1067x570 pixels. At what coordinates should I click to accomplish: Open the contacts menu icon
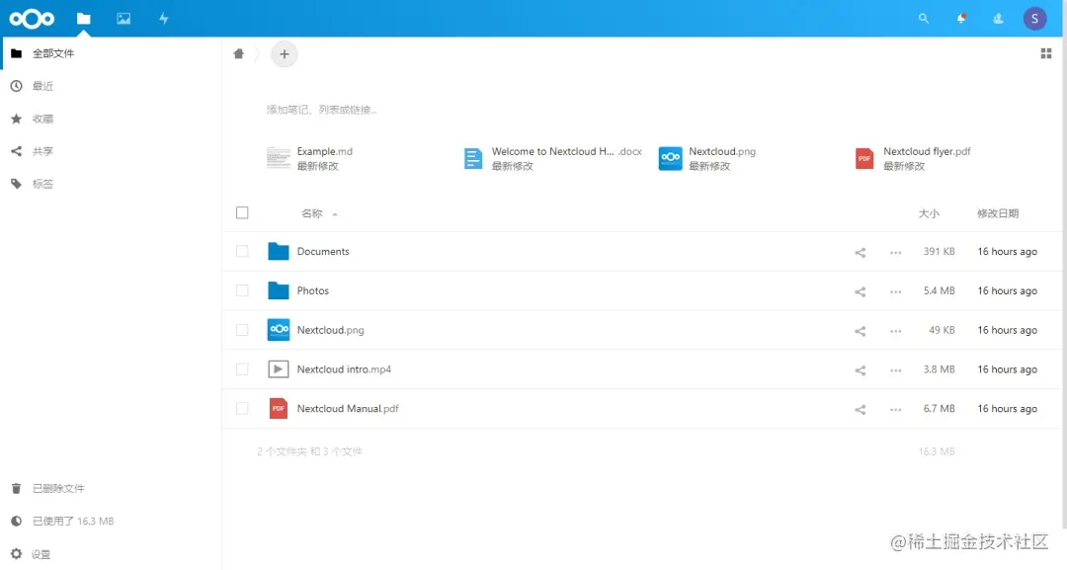tap(998, 19)
